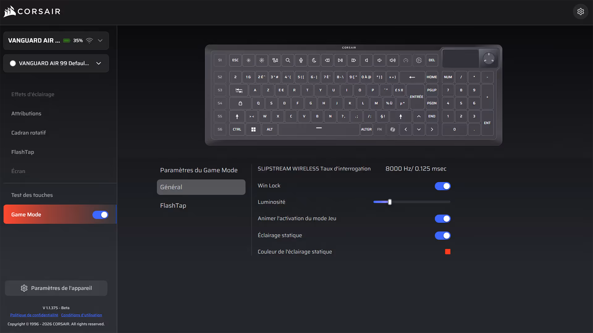
Task: Click the caps lock key
Action: tap(240, 103)
